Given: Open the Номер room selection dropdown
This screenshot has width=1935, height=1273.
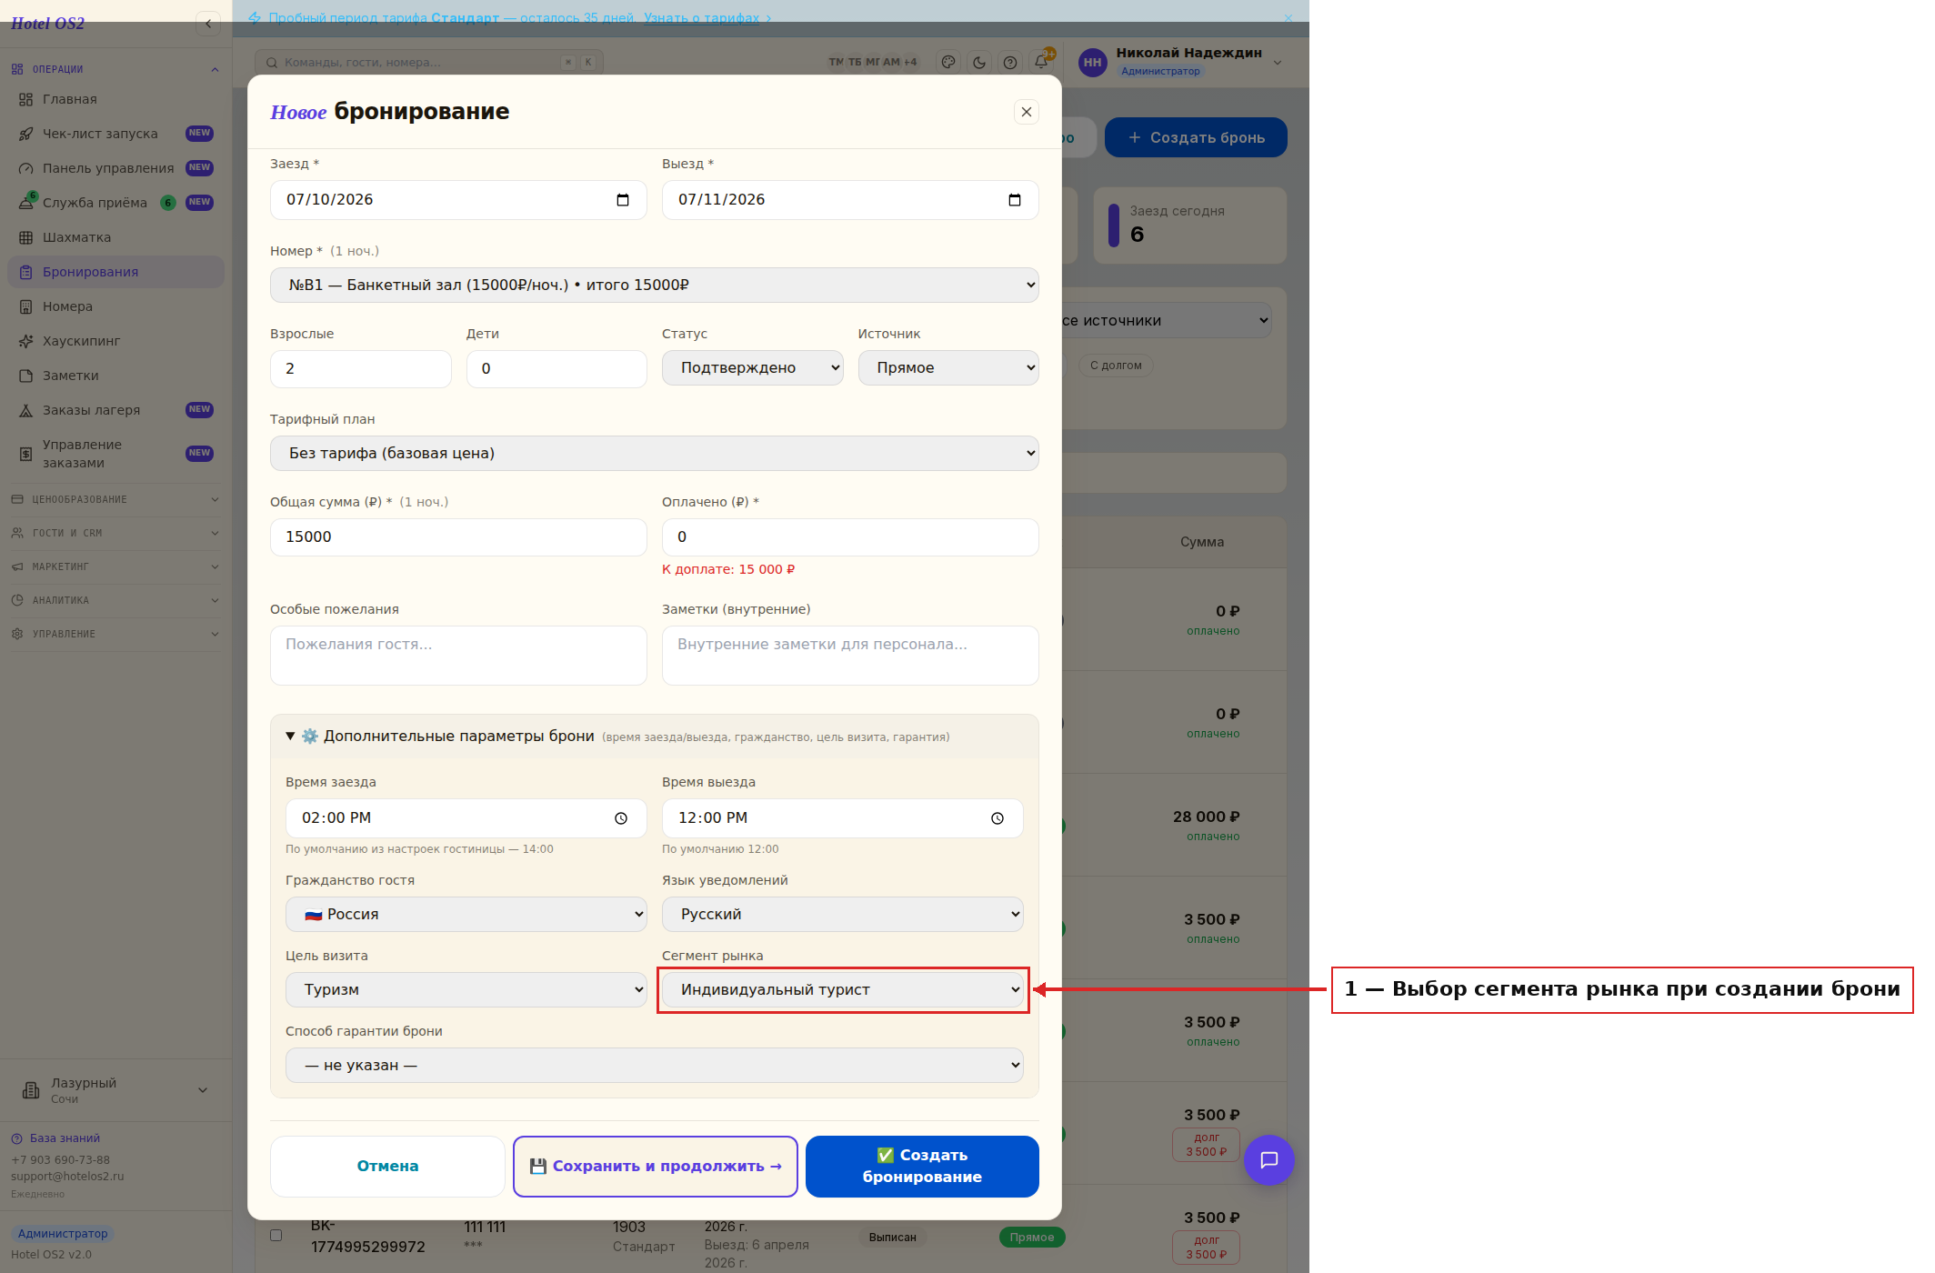Looking at the screenshot, I should (x=654, y=285).
